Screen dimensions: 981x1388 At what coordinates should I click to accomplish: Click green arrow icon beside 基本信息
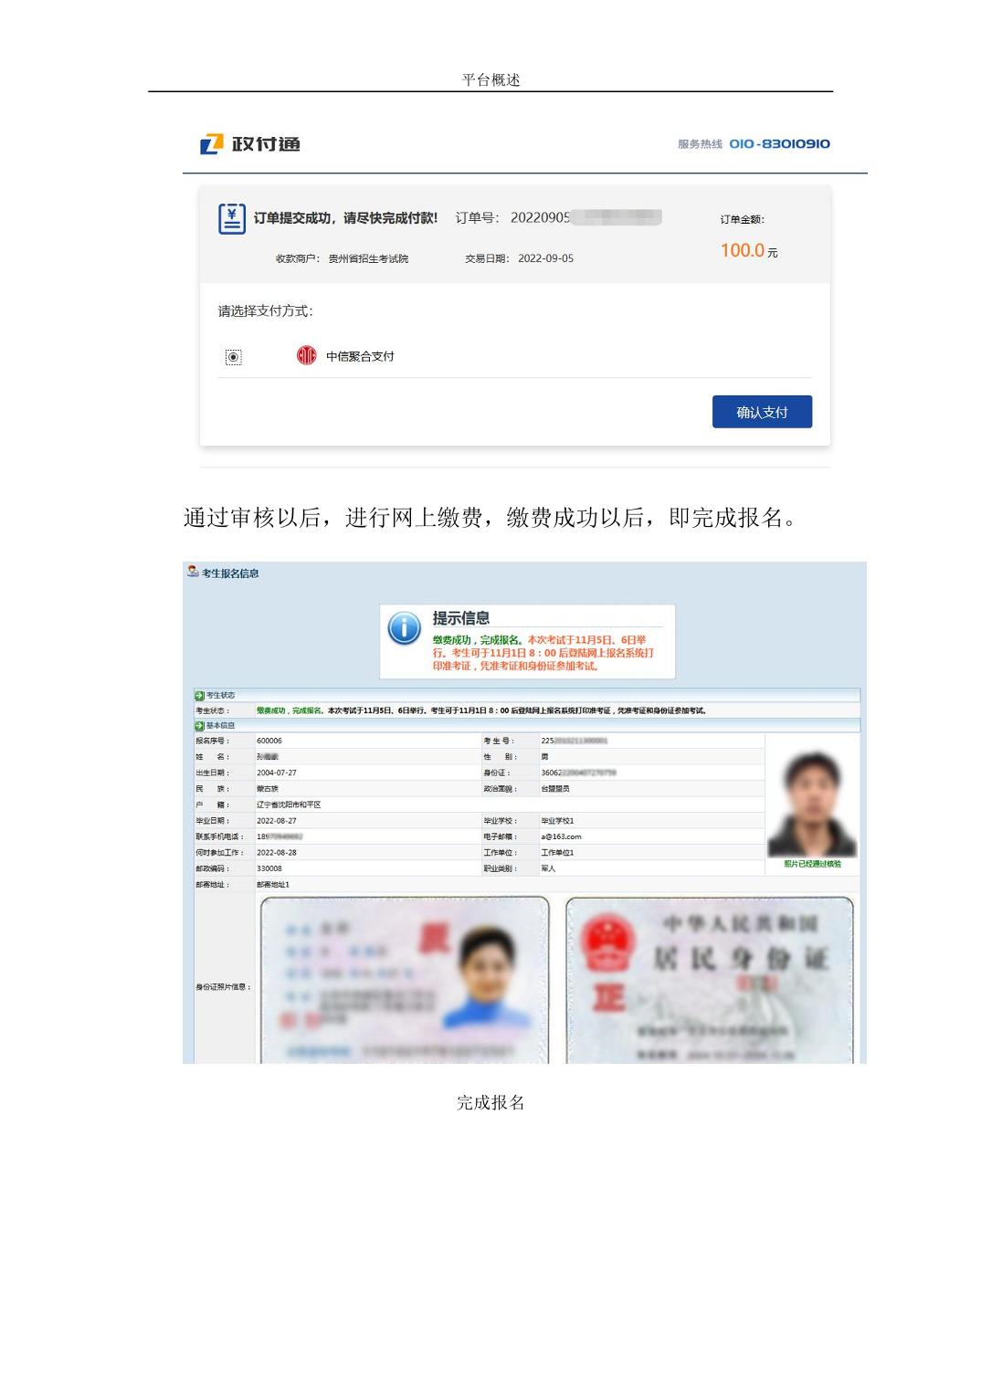point(199,726)
